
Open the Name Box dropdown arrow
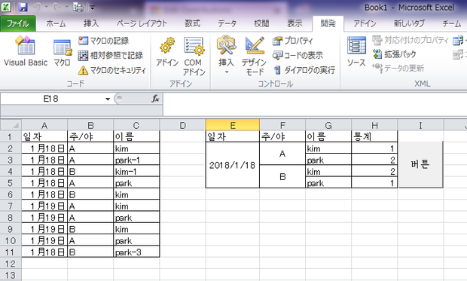click(x=108, y=99)
